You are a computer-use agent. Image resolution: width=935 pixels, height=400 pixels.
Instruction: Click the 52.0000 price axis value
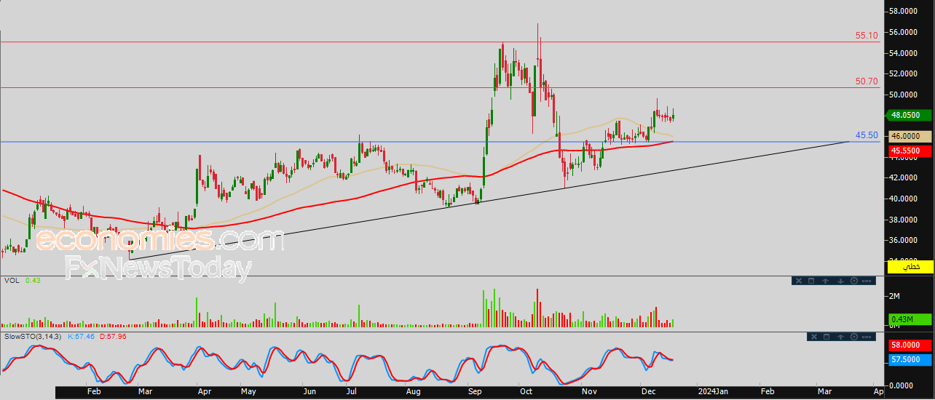click(903, 74)
